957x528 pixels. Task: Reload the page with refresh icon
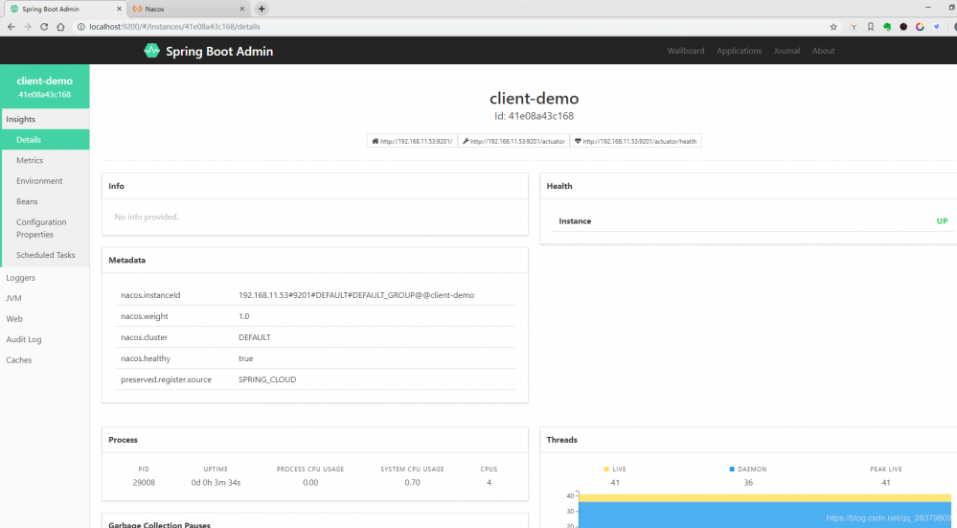pos(44,27)
